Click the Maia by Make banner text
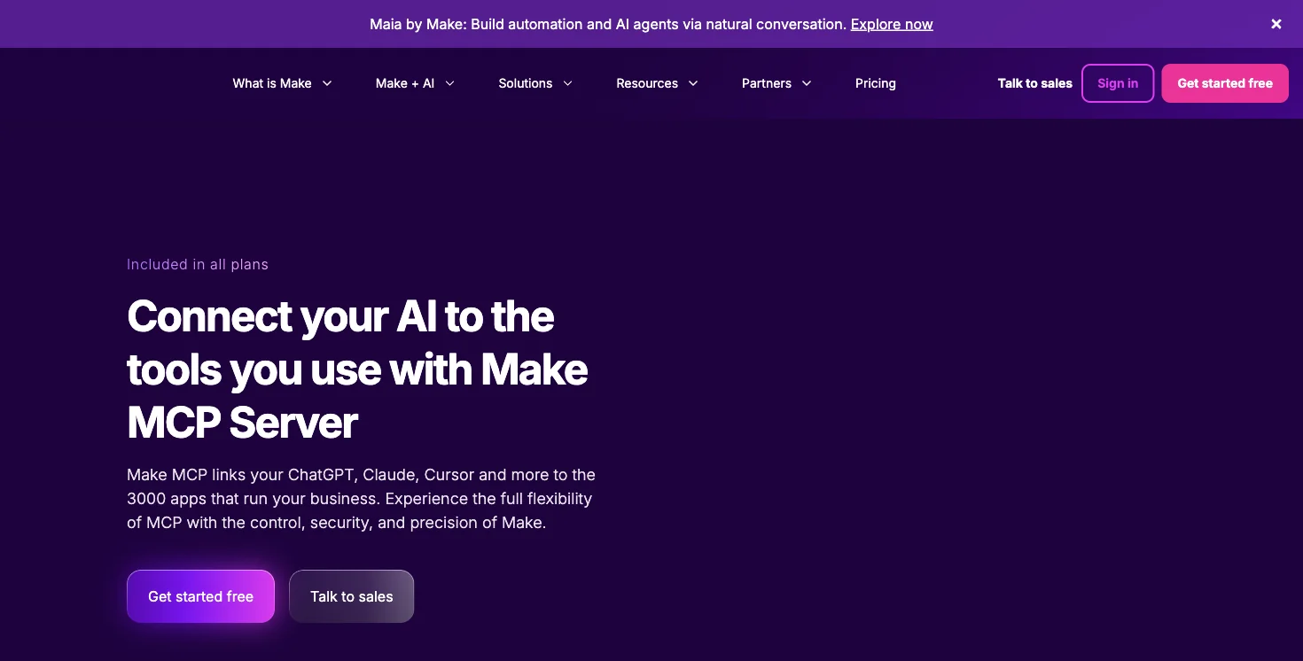1303x661 pixels. [x=607, y=24]
